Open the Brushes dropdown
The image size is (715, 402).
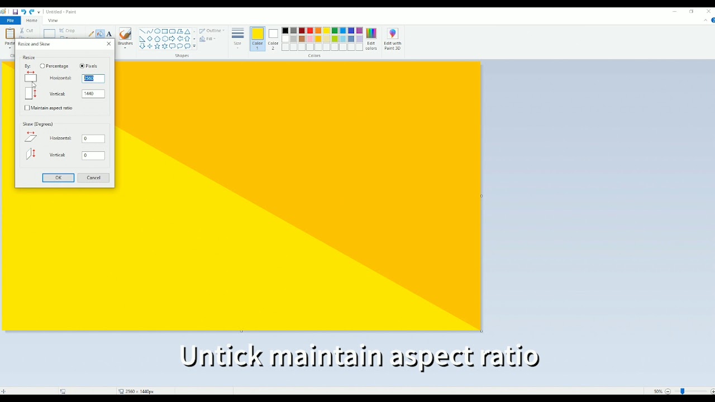click(125, 39)
